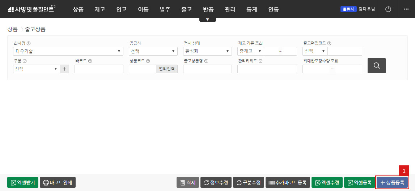Click the magnifier search button
Viewport: 415px width, 191px height.
(377, 65)
